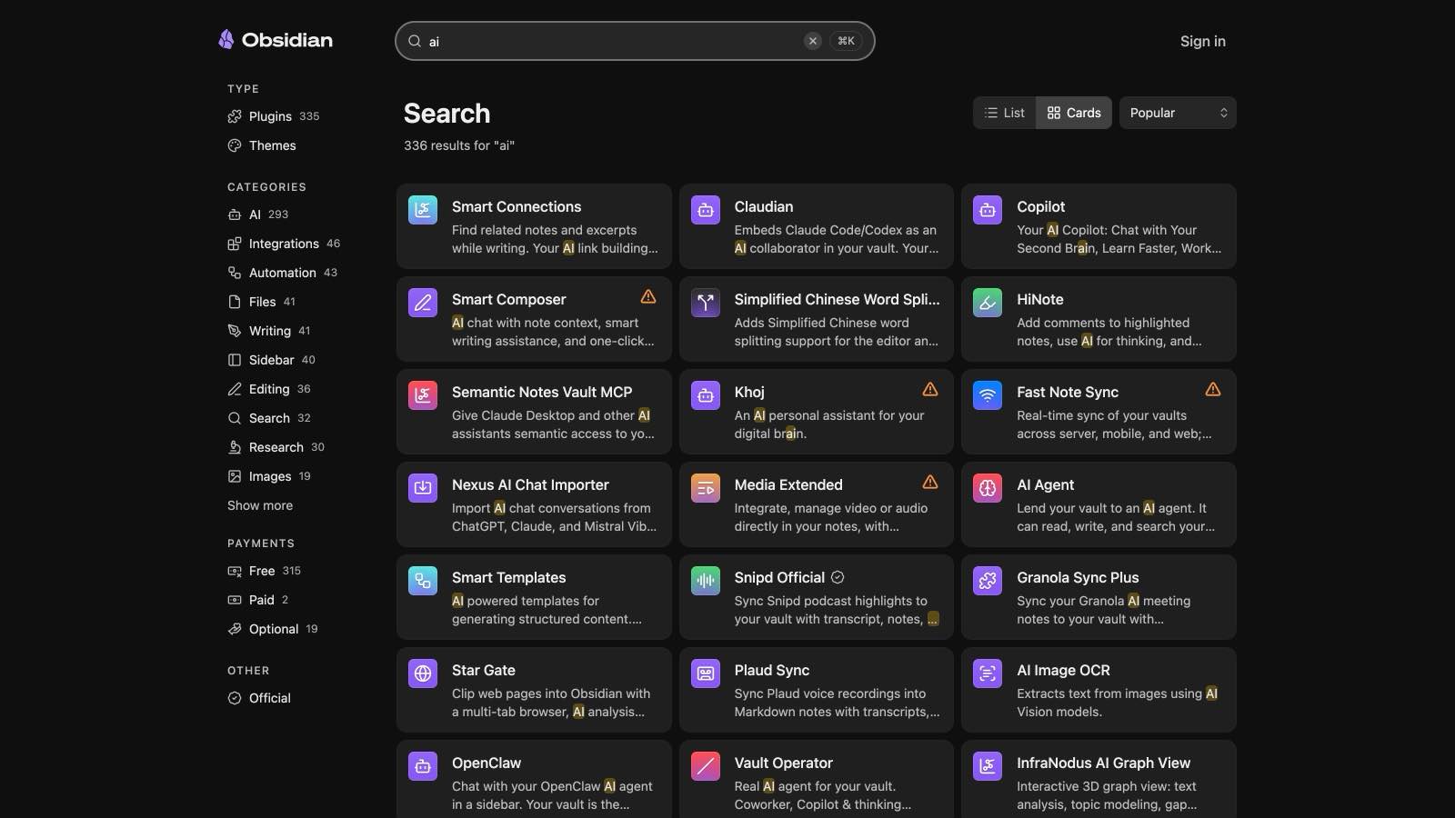The height and width of the screenshot is (818, 1455).
Task: Open the Vault Operator plugin title
Action: [784, 763]
